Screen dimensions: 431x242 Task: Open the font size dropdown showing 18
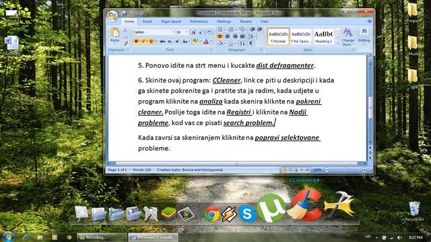pos(187,32)
